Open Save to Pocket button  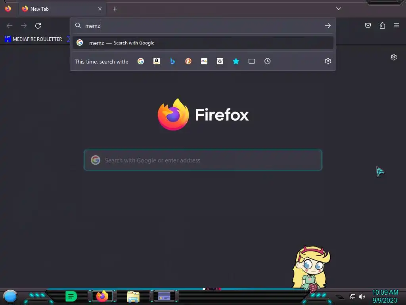point(368,25)
